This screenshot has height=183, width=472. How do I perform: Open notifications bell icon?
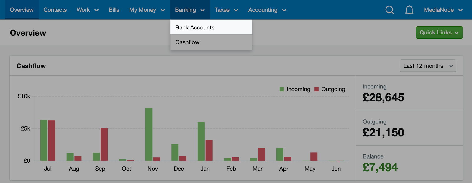pos(409,10)
